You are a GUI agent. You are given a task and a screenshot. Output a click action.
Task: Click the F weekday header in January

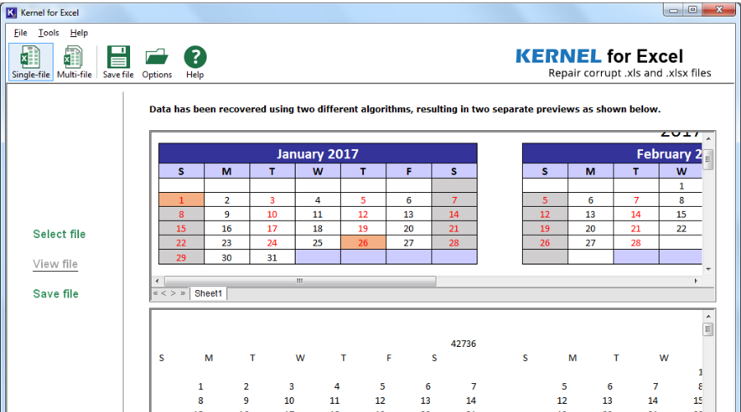point(408,171)
